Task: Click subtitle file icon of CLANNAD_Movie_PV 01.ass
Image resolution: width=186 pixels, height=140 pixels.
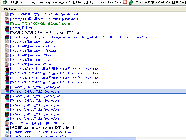Action: pos(7,132)
